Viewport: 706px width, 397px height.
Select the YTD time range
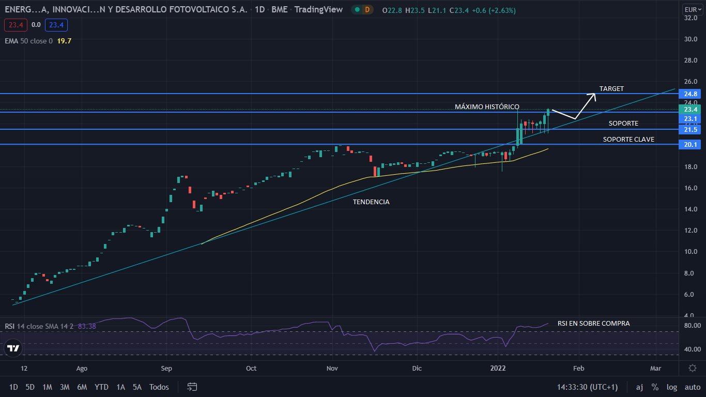point(101,387)
